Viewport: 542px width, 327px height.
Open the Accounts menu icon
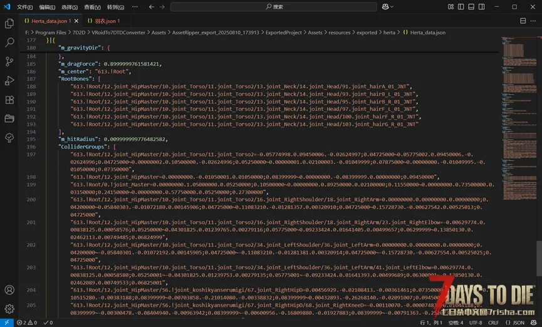click(9, 289)
